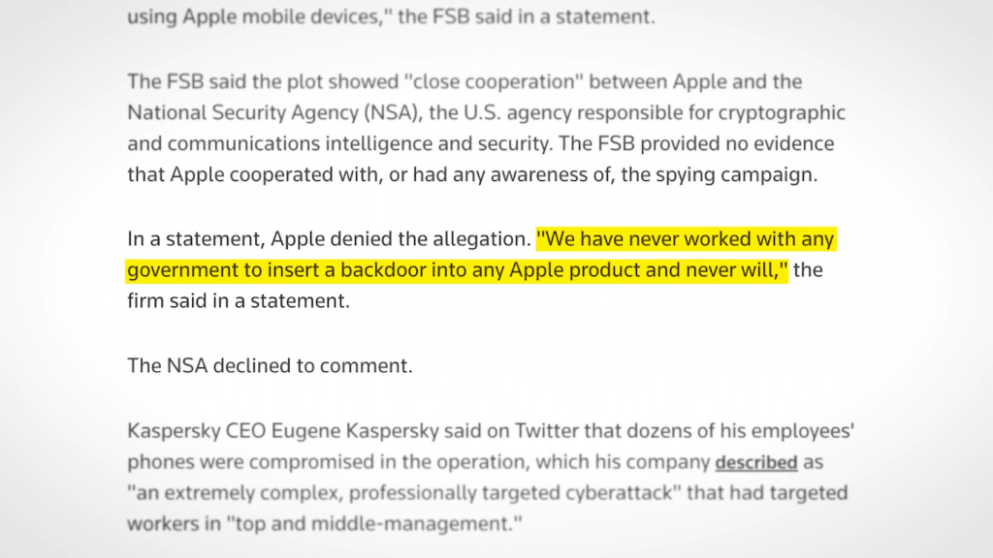Click "The NSA declined to comment." sentence
Image resolution: width=993 pixels, height=558 pixels.
click(x=270, y=366)
